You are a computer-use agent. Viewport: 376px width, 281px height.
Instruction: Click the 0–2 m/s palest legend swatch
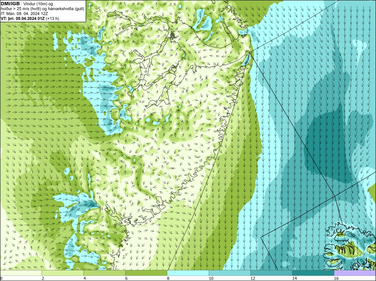[x=21, y=273]
